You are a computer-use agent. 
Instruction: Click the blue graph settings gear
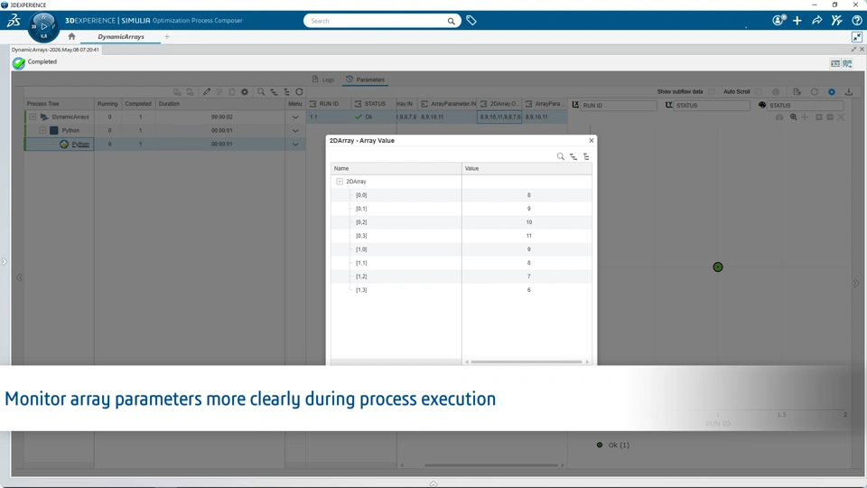tap(832, 92)
